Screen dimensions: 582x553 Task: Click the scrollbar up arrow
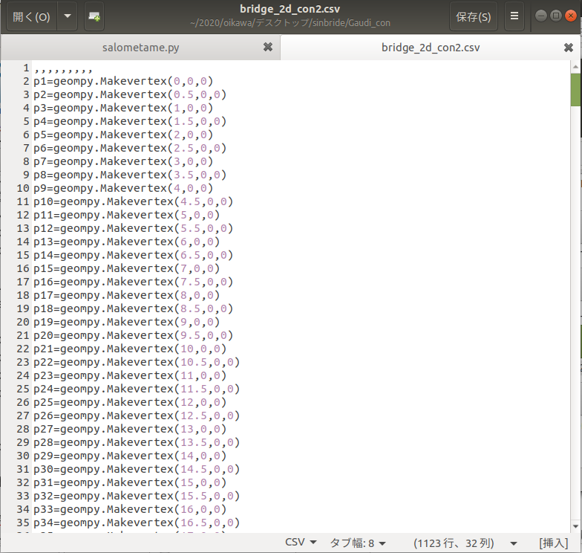pos(575,67)
